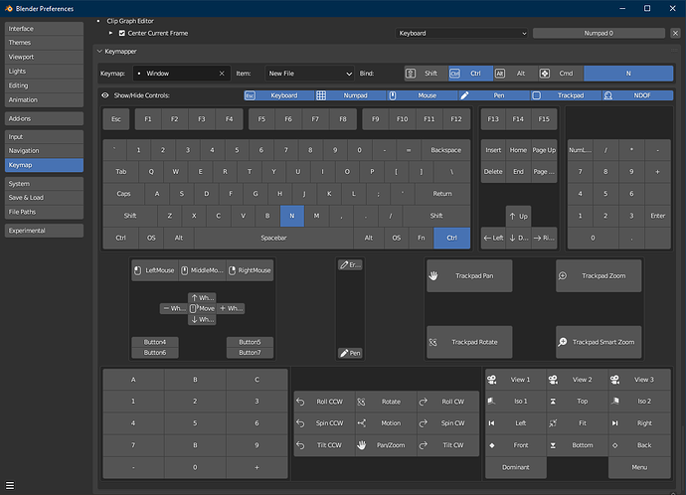
Task: Select NDOF Iso 1
Action: coord(516,401)
